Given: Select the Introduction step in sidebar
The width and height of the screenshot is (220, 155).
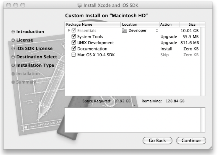Looking at the screenshot, I should (30, 32).
